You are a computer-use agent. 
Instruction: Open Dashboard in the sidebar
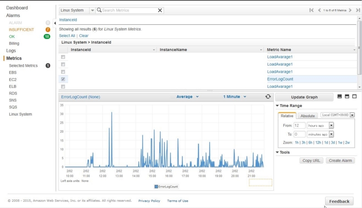[17, 8]
